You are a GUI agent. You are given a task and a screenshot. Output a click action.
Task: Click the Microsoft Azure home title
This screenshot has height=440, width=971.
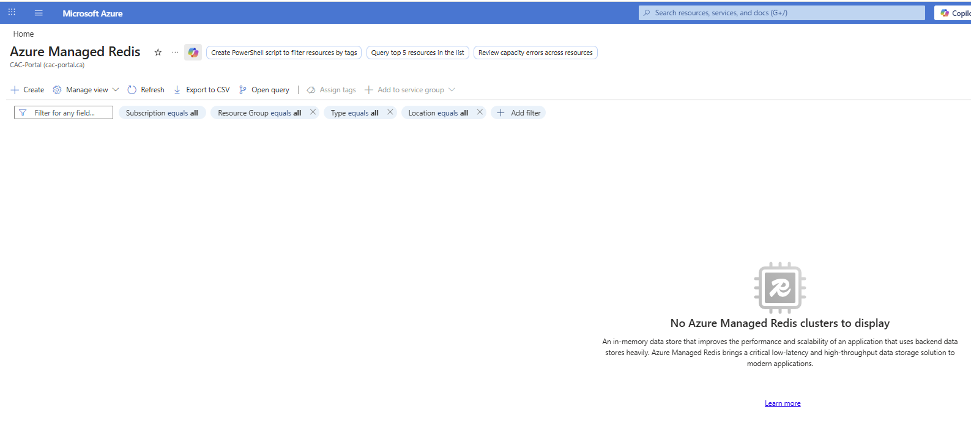coord(92,13)
